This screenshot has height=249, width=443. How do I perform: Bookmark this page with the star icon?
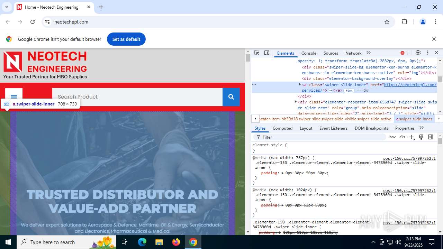387,22
